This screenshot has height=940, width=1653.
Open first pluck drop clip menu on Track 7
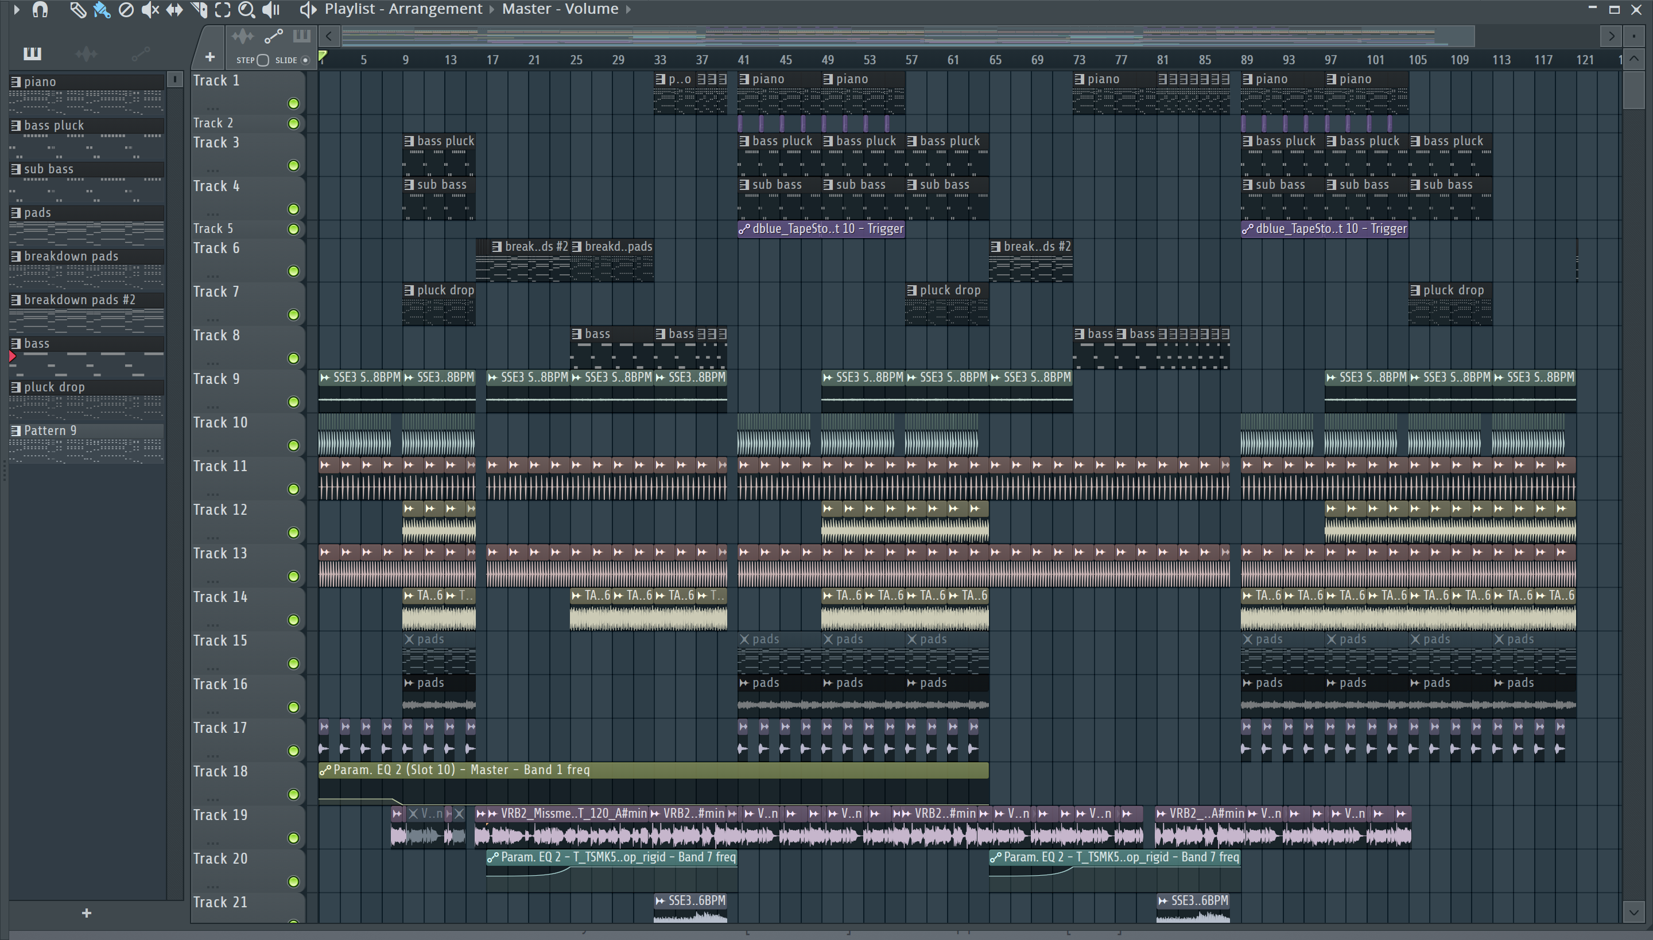[409, 290]
